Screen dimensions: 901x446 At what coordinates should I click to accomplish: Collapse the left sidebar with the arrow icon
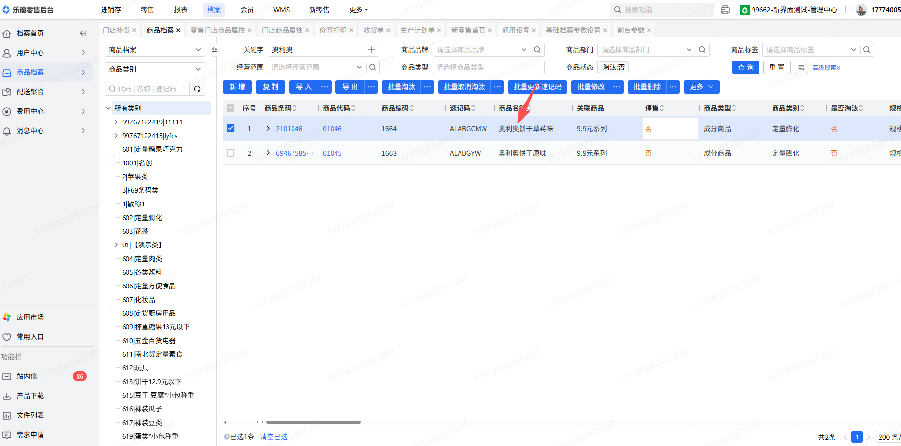(x=83, y=33)
